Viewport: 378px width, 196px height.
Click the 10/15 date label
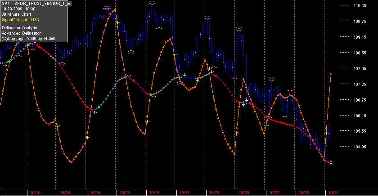[36, 193]
